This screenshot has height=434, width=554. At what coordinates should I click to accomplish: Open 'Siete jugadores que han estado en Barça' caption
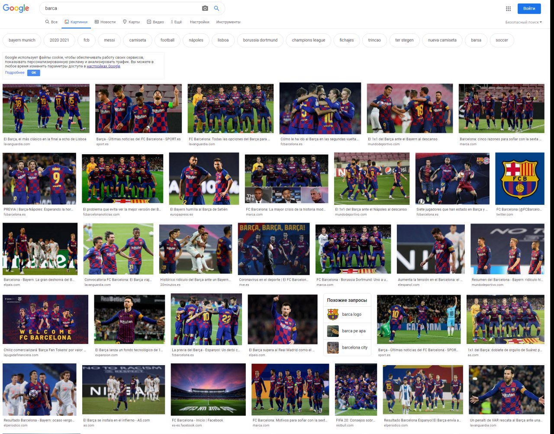pos(452,210)
